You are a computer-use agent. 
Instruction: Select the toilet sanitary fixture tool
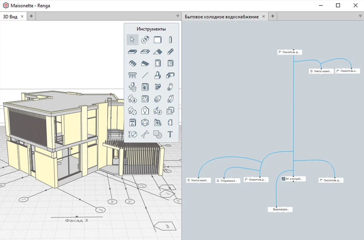pyautogui.click(x=132, y=87)
